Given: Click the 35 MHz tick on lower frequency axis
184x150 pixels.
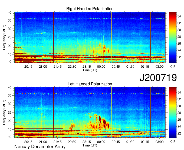Looking at the screenshot, I should point(10,95).
